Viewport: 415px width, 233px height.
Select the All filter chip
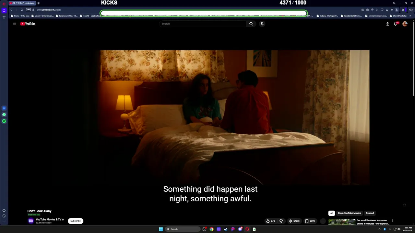tap(332, 213)
